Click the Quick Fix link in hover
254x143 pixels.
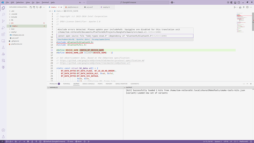click(83, 39)
